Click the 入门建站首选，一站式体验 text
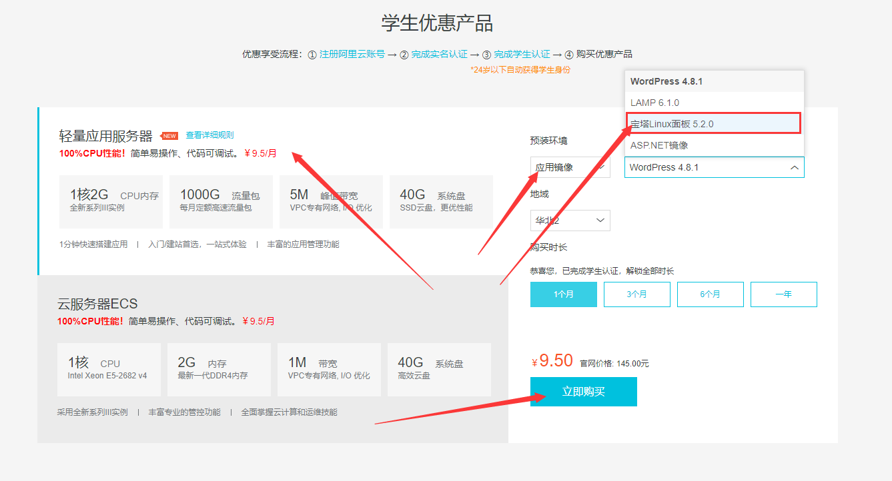Image resolution: width=892 pixels, height=481 pixels. (197, 244)
